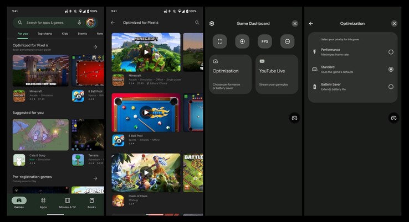The height and width of the screenshot is (222, 409).
Task: Open the Apps bottom navigation tab
Action: 43,203
